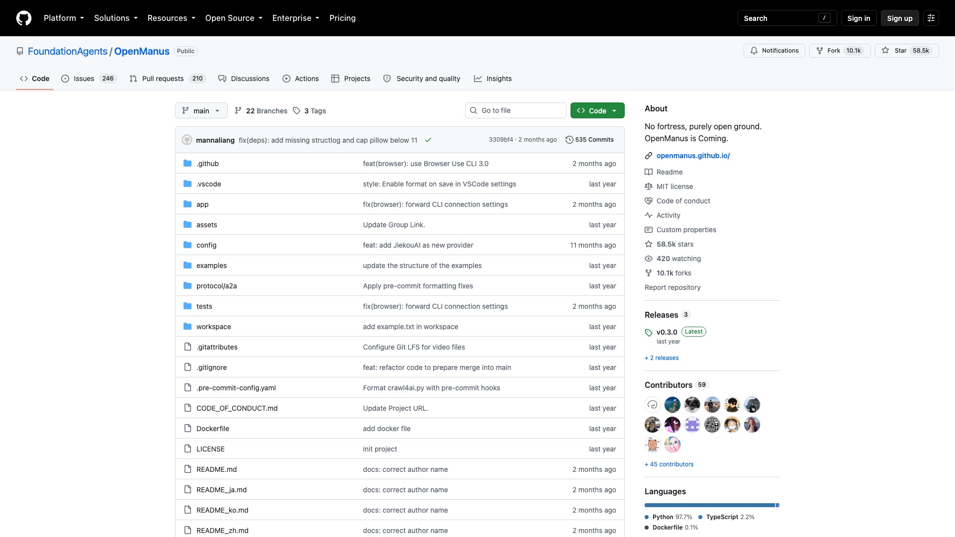Switch to the Issues tab
This screenshot has height=537, width=955.
tap(89, 79)
